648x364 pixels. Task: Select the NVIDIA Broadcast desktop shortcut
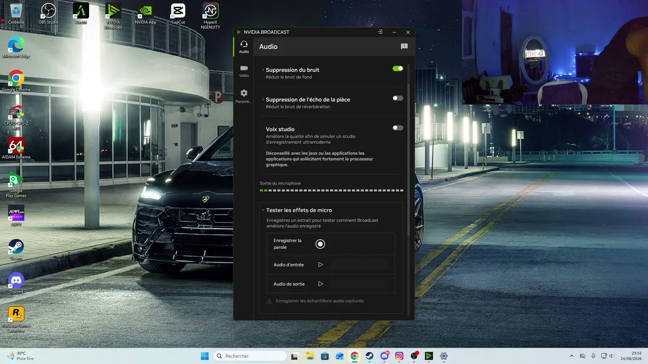[x=113, y=16]
